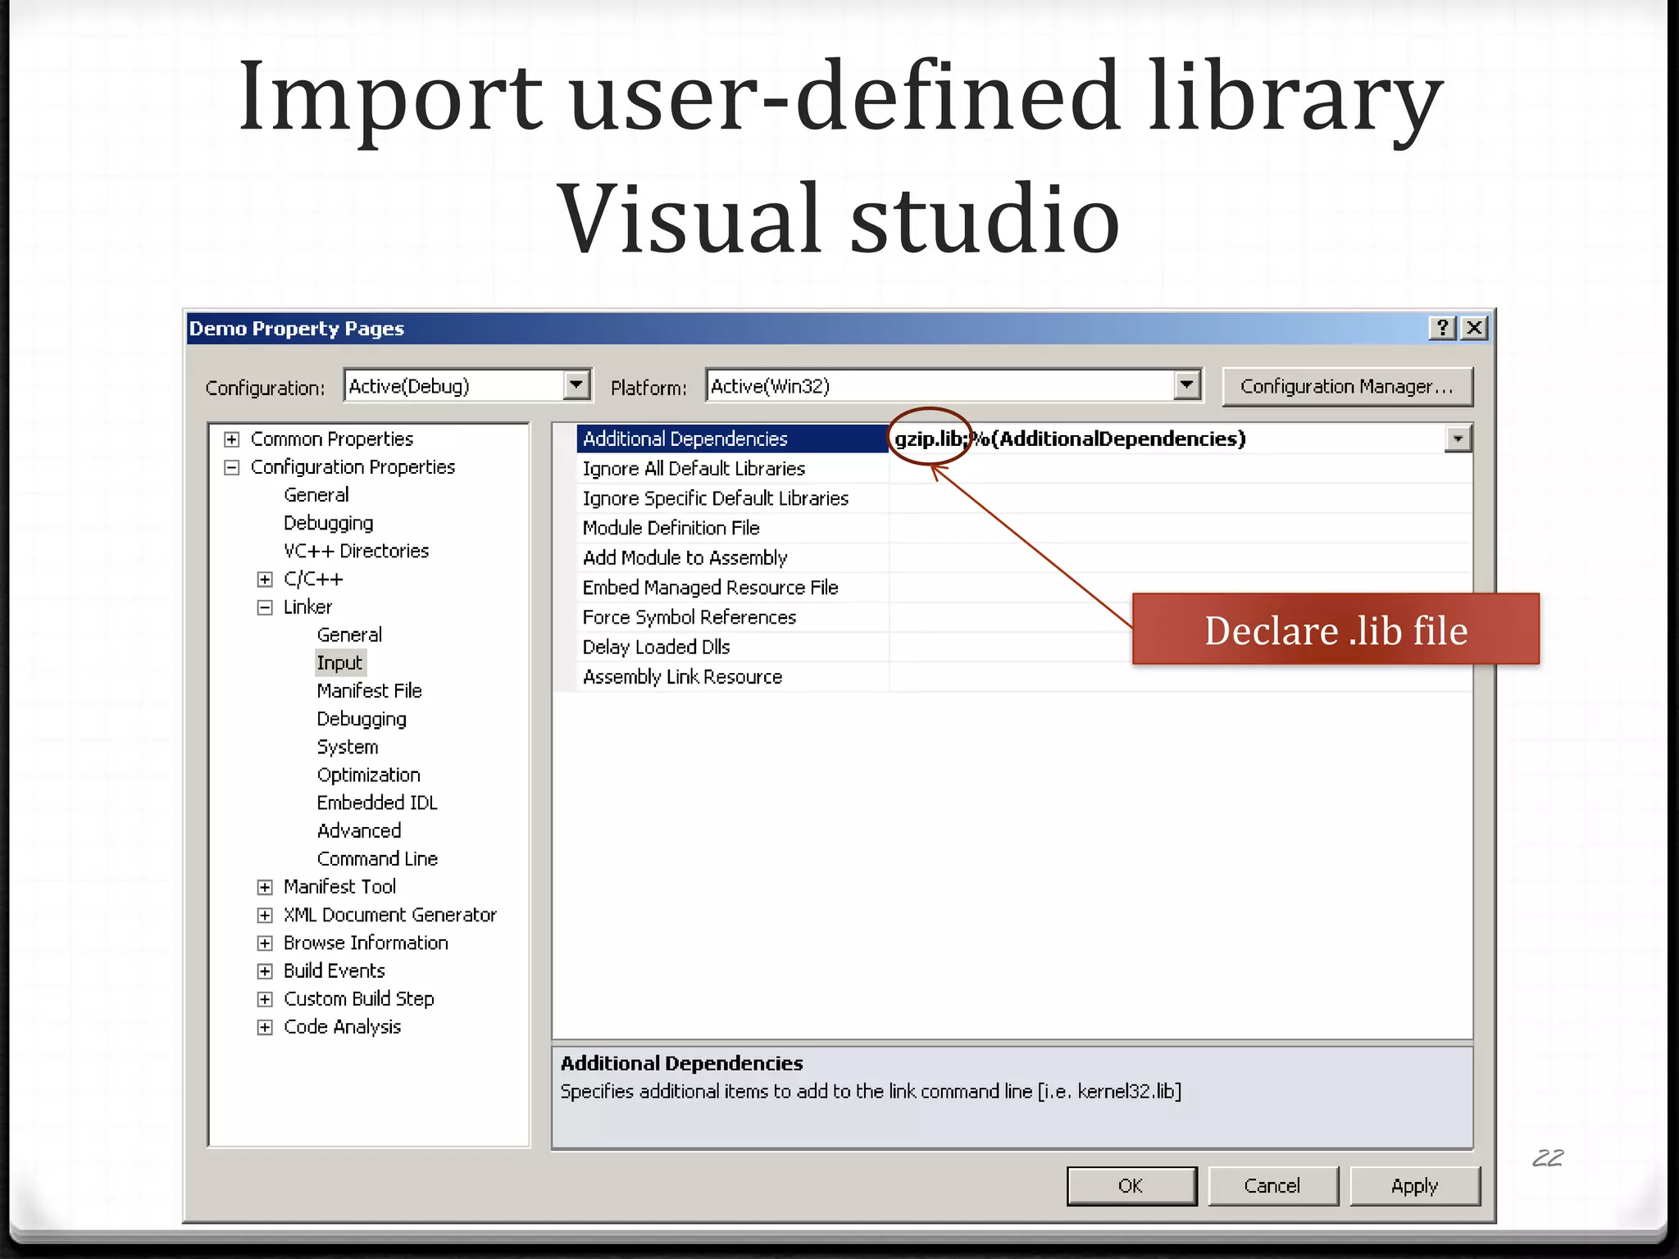The height and width of the screenshot is (1259, 1679).
Task: Expand Build Events node
Action: pyautogui.click(x=265, y=971)
